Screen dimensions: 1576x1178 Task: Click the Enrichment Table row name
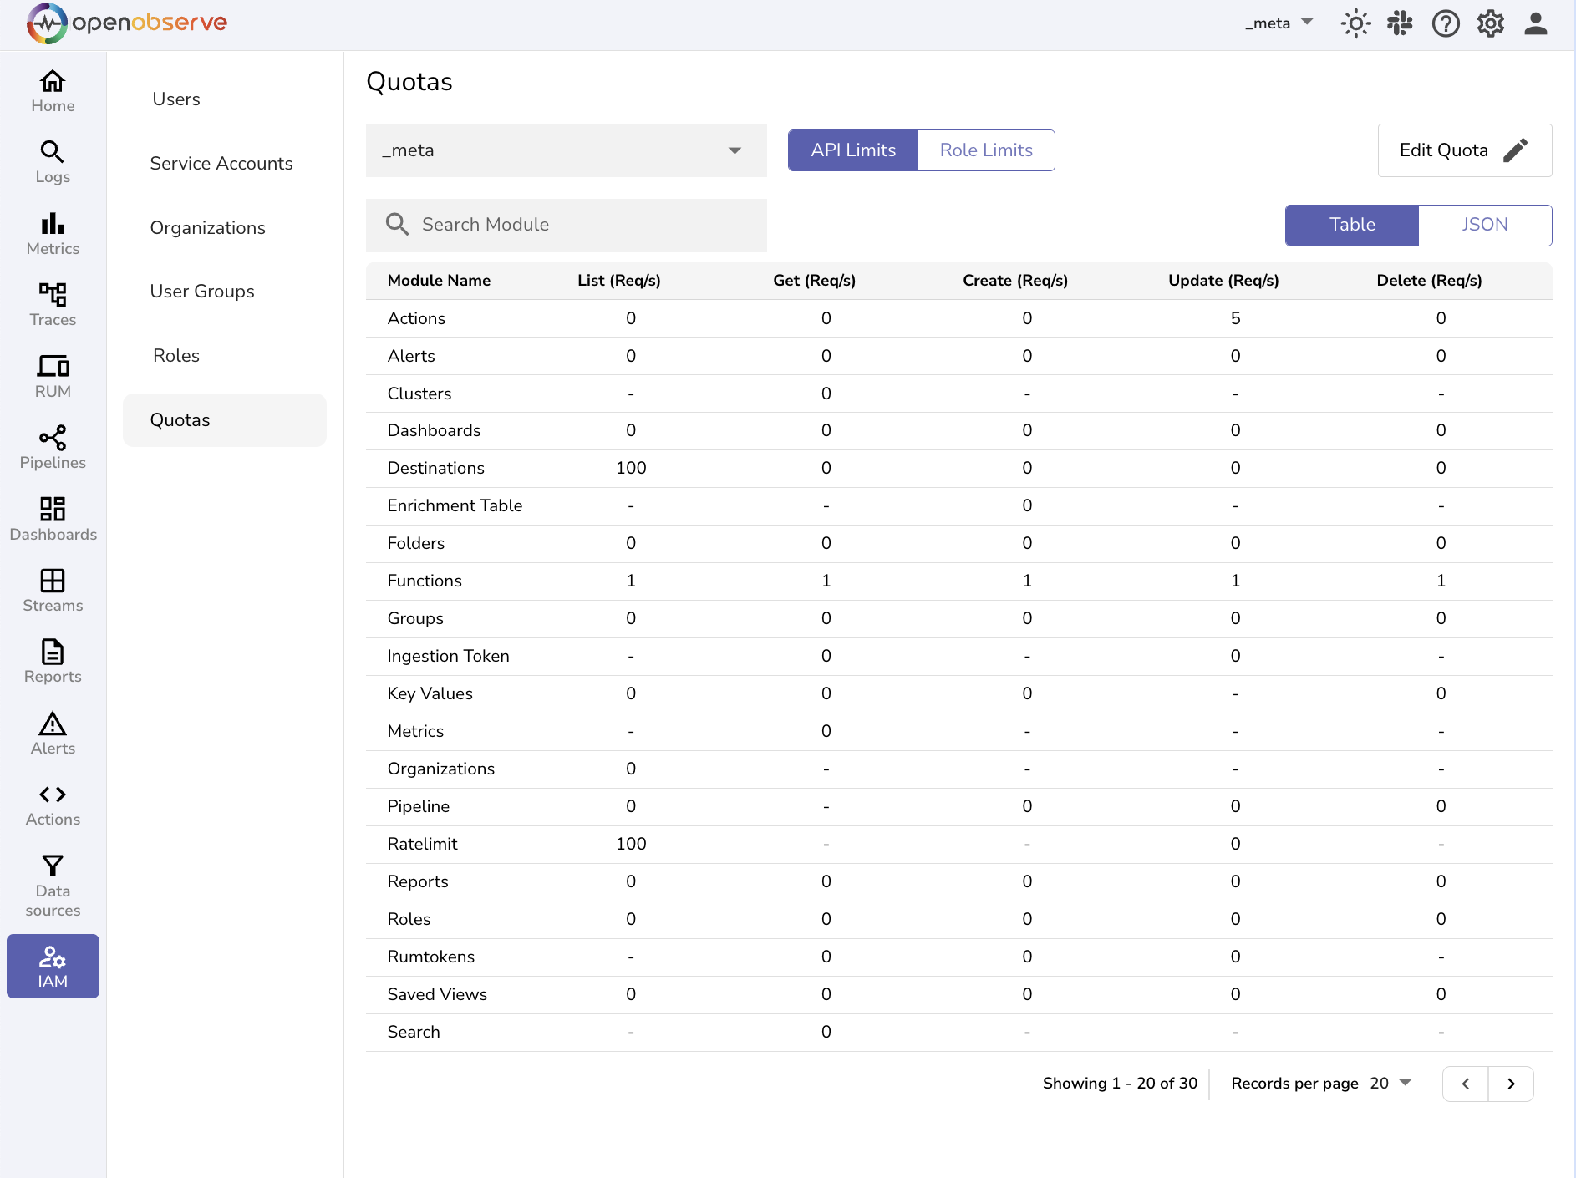click(455, 505)
